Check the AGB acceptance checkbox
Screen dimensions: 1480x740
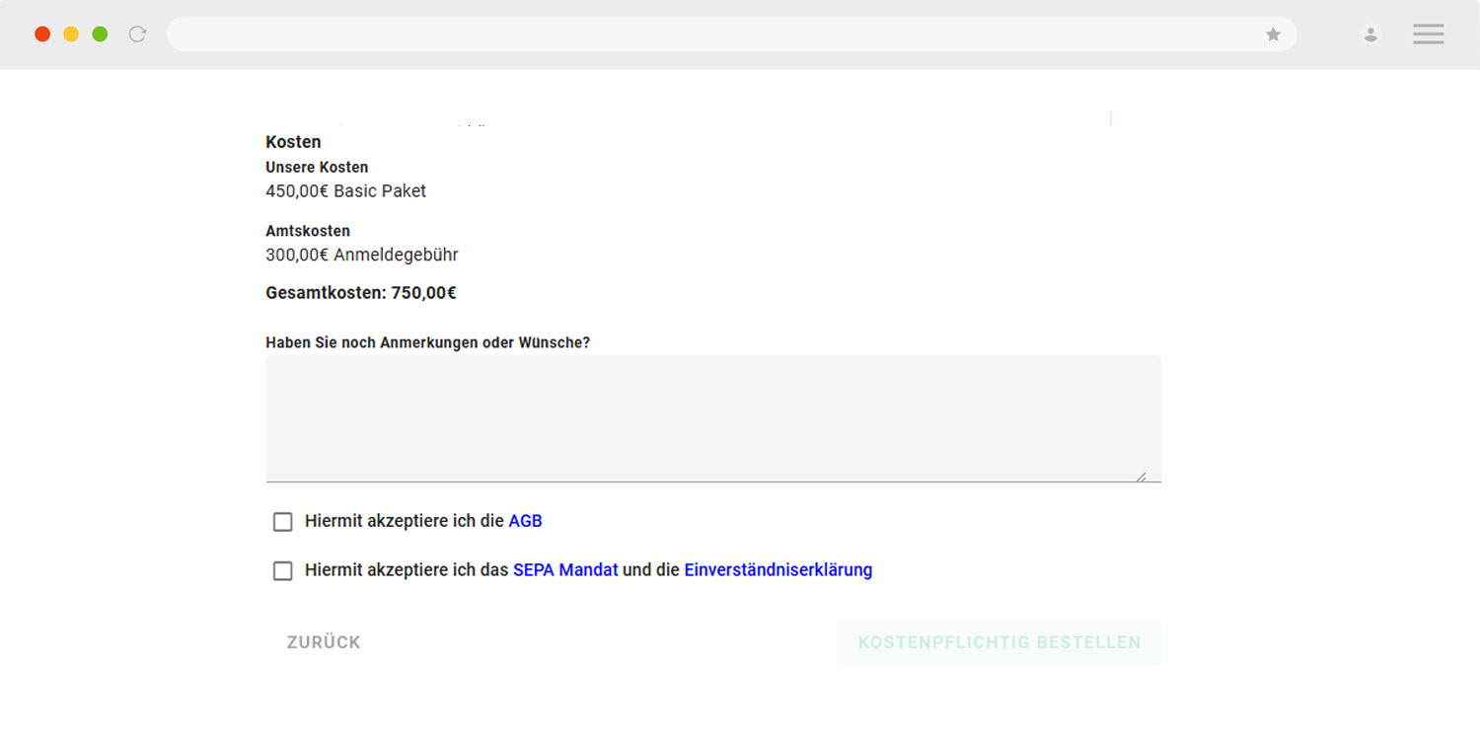coord(283,522)
